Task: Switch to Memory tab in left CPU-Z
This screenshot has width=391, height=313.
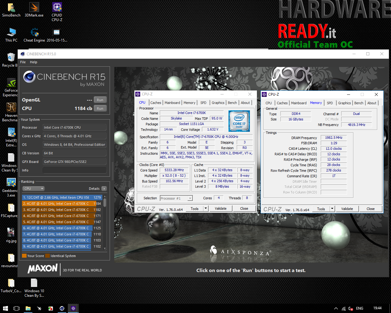Action: (x=189, y=103)
